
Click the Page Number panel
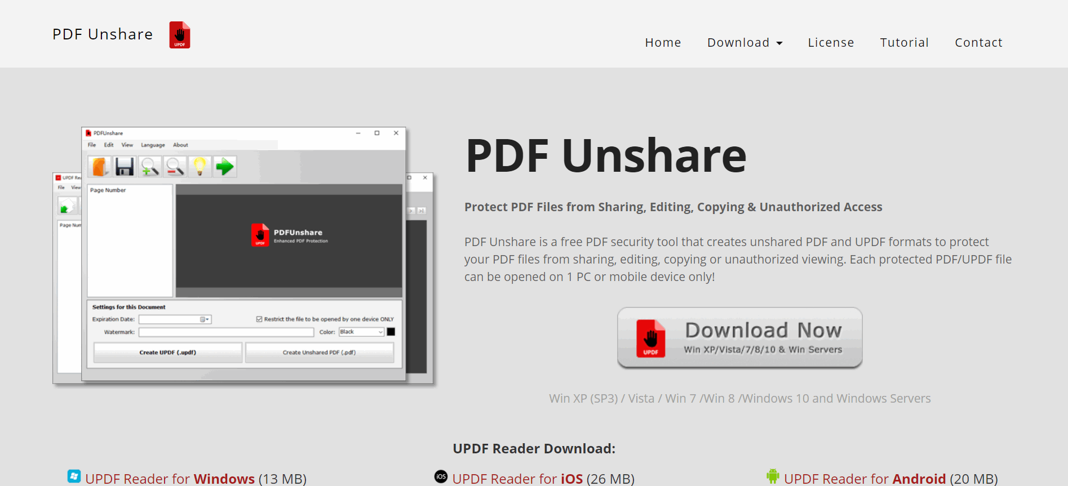point(130,241)
